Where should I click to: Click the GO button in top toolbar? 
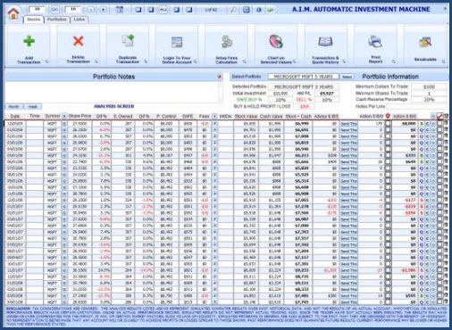55,10
